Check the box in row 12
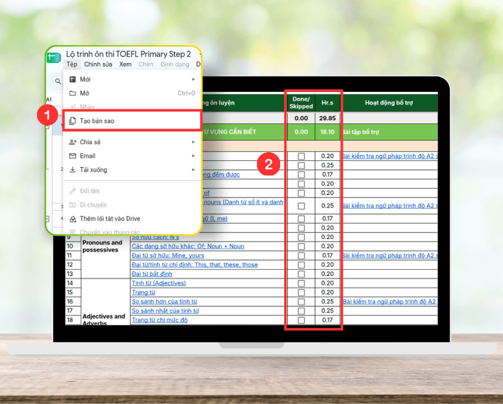Viewport: 503px width, 404px height. [301, 265]
